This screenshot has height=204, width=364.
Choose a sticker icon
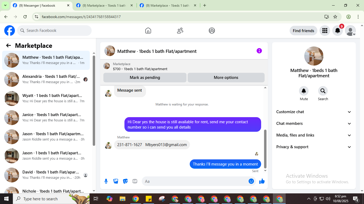coord(125,181)
